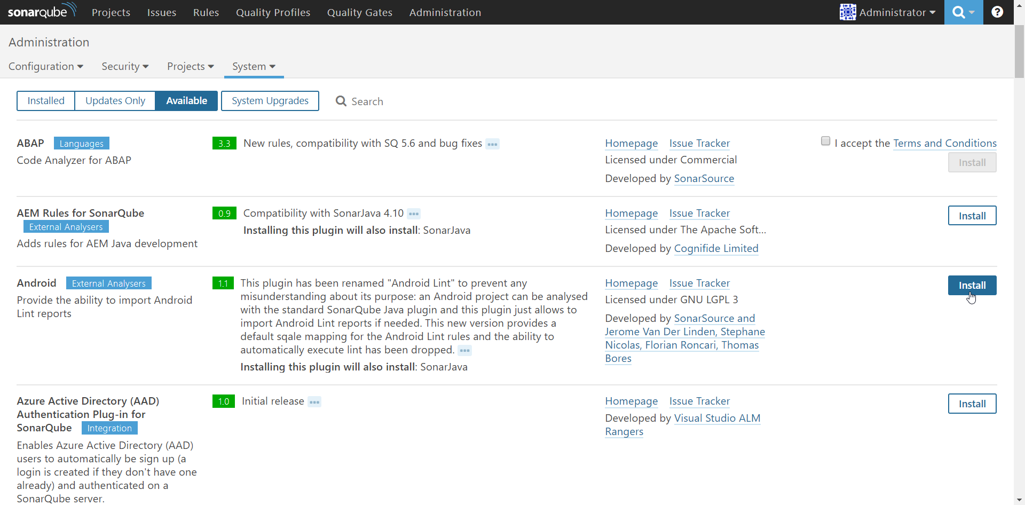Expand the Security menu

[x=125, y=66]
